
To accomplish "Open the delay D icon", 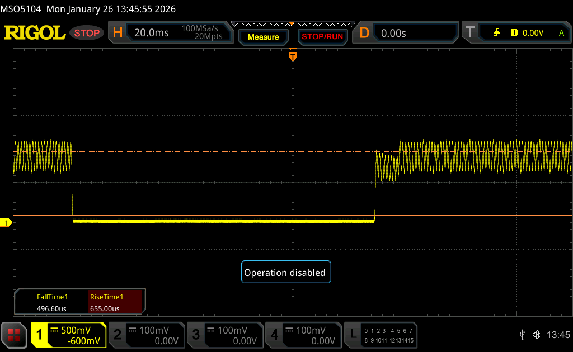I will coord(364,33).
